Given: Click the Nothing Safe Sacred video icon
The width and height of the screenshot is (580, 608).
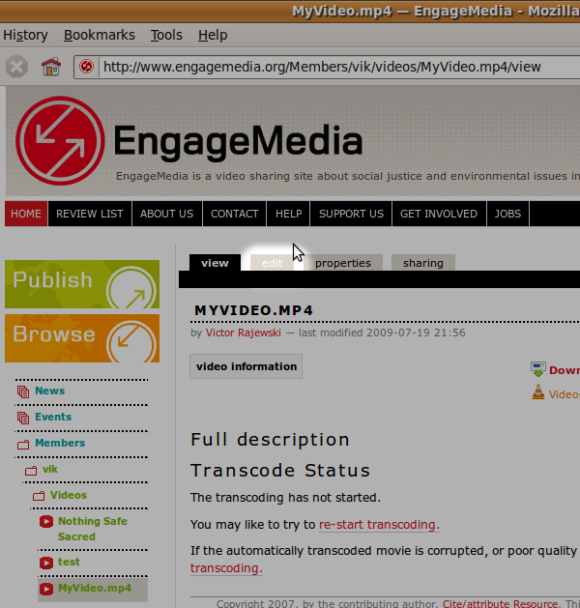Looking at the screenshot, I should 46,522.
